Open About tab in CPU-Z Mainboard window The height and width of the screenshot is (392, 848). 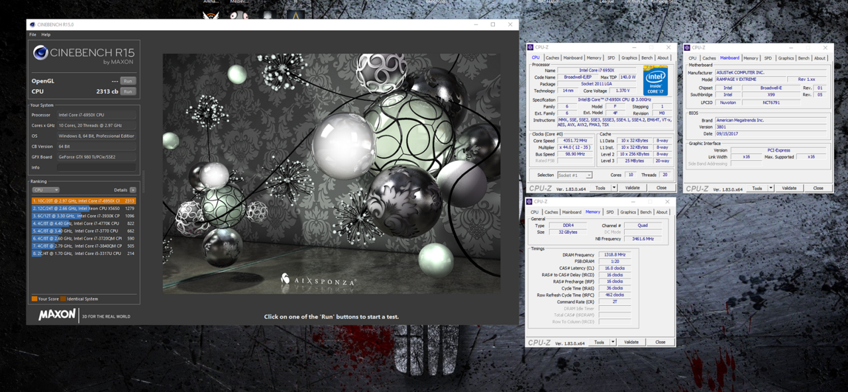coord(820,58)
